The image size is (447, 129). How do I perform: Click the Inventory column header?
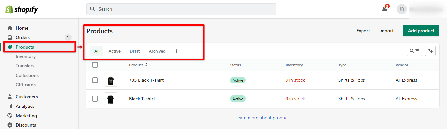(294, 65)
